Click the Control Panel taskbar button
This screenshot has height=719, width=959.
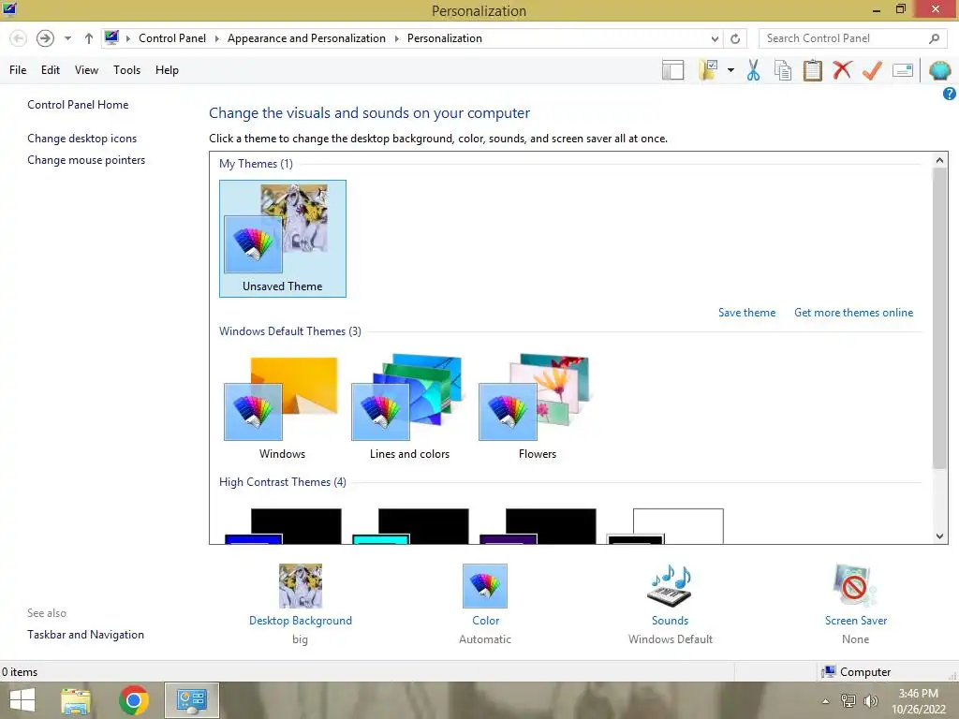pyautogui.click(x=191, y=700)
